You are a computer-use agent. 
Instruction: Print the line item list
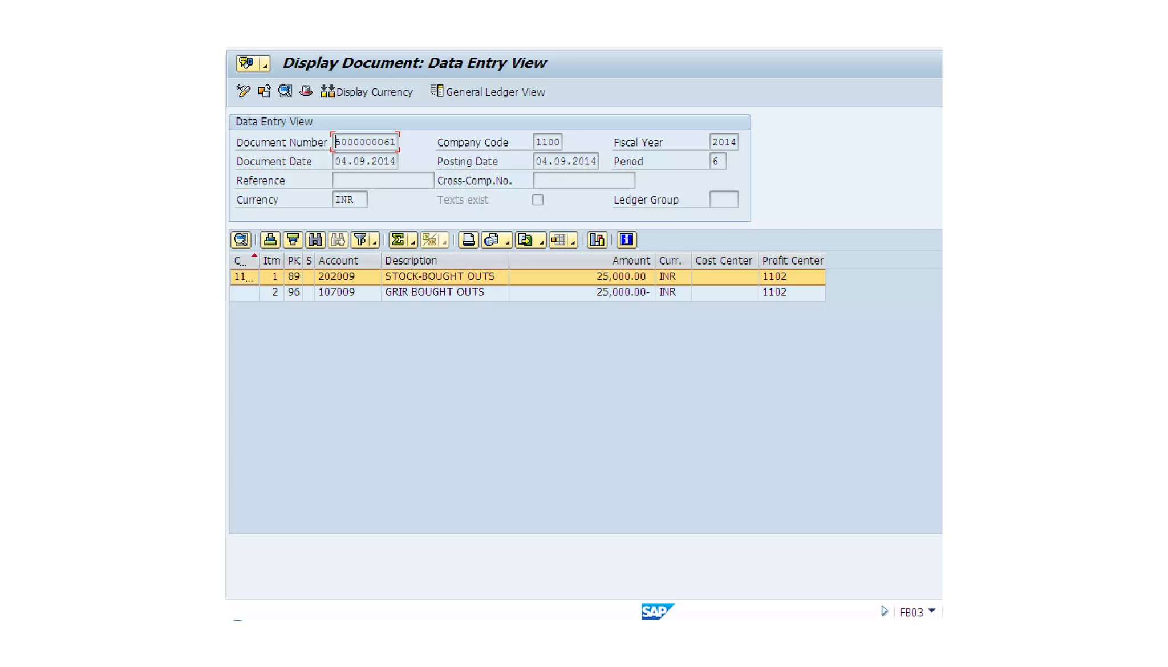click(468, 240)
